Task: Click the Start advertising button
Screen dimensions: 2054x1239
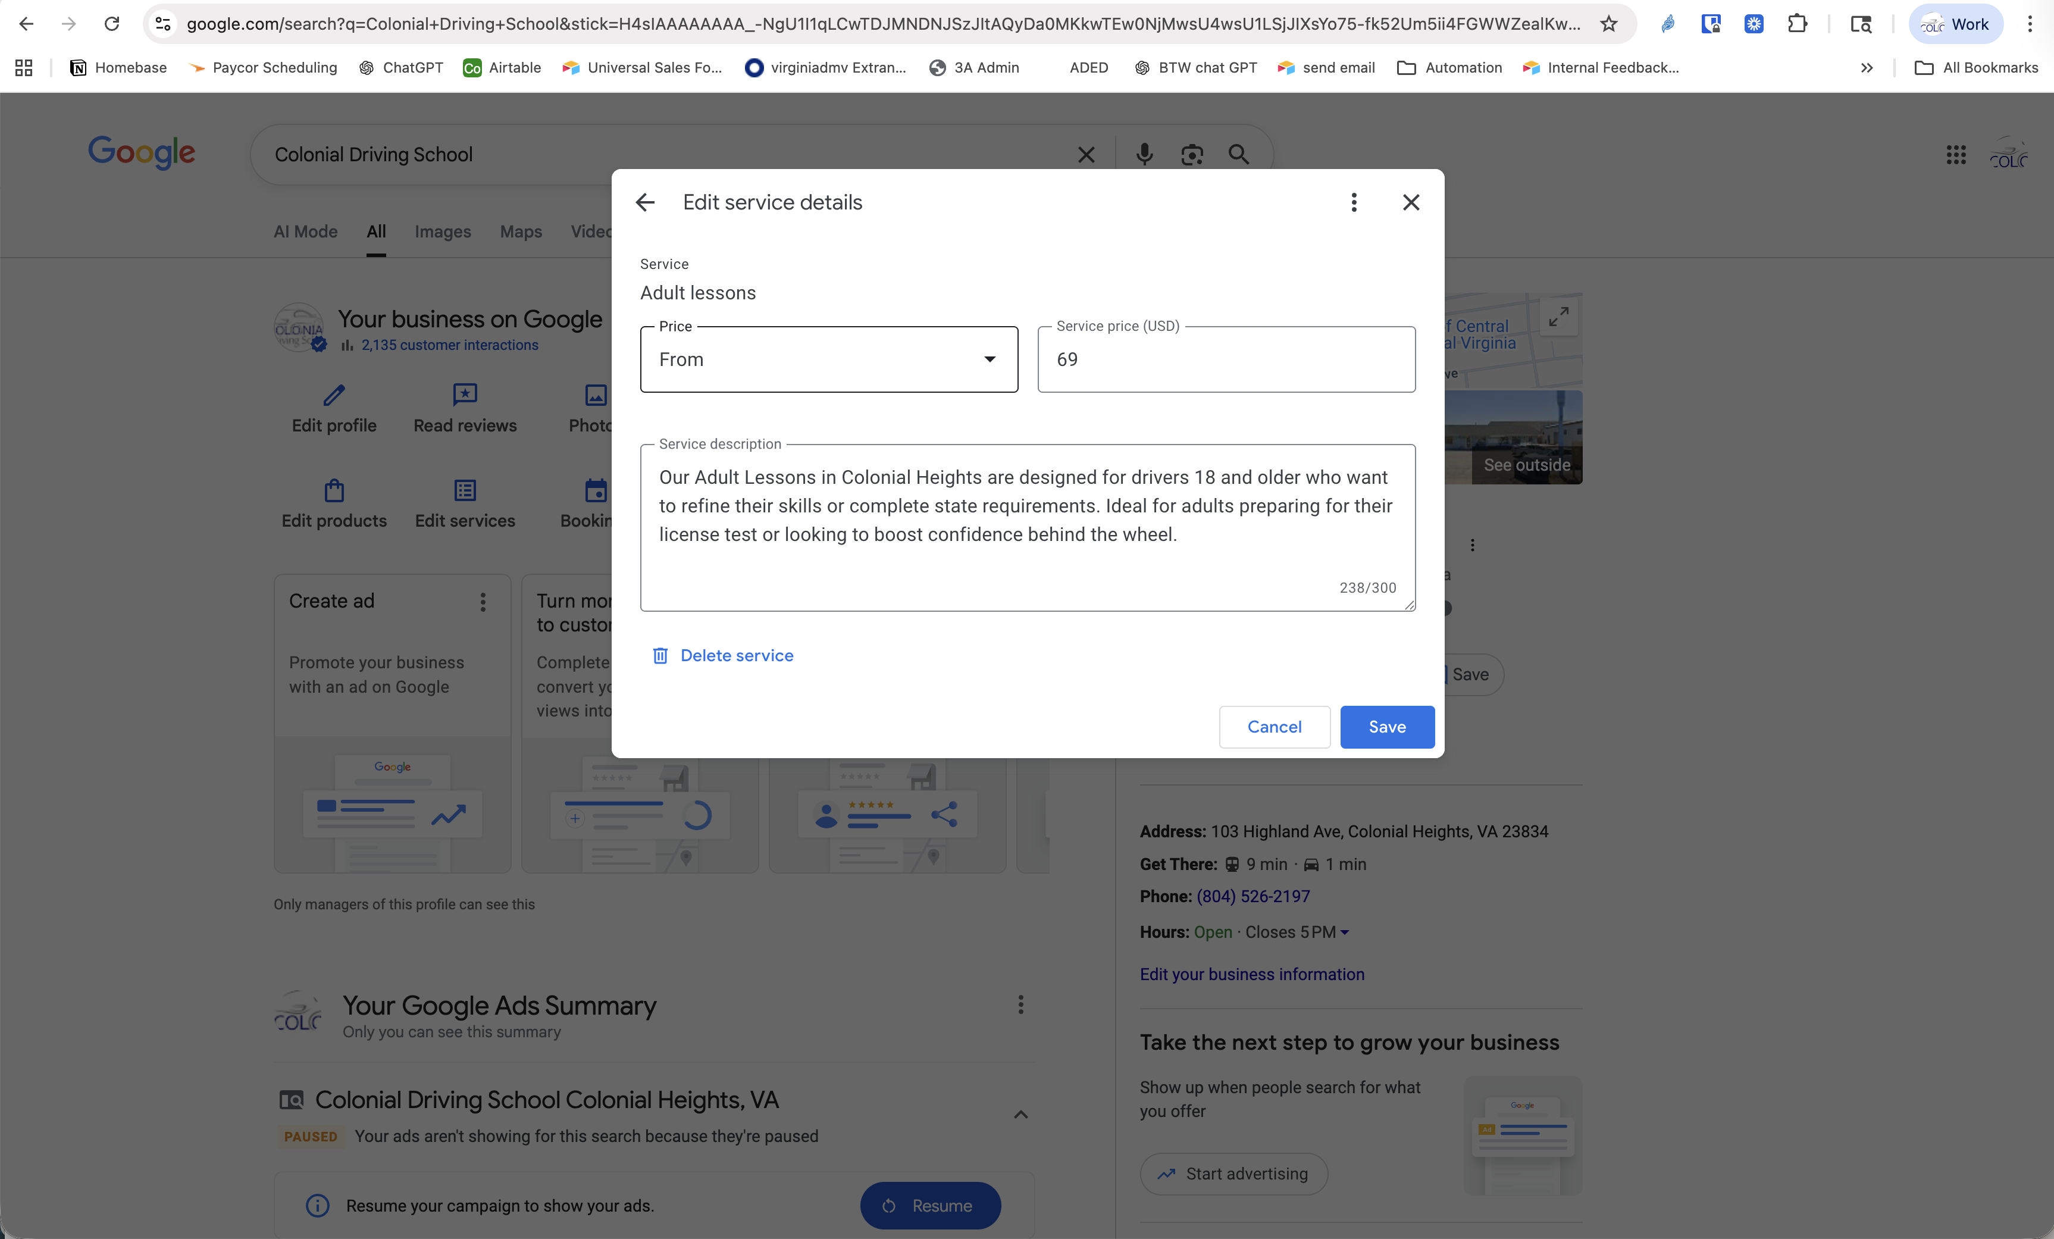Action: [x=1233, y=1174]
